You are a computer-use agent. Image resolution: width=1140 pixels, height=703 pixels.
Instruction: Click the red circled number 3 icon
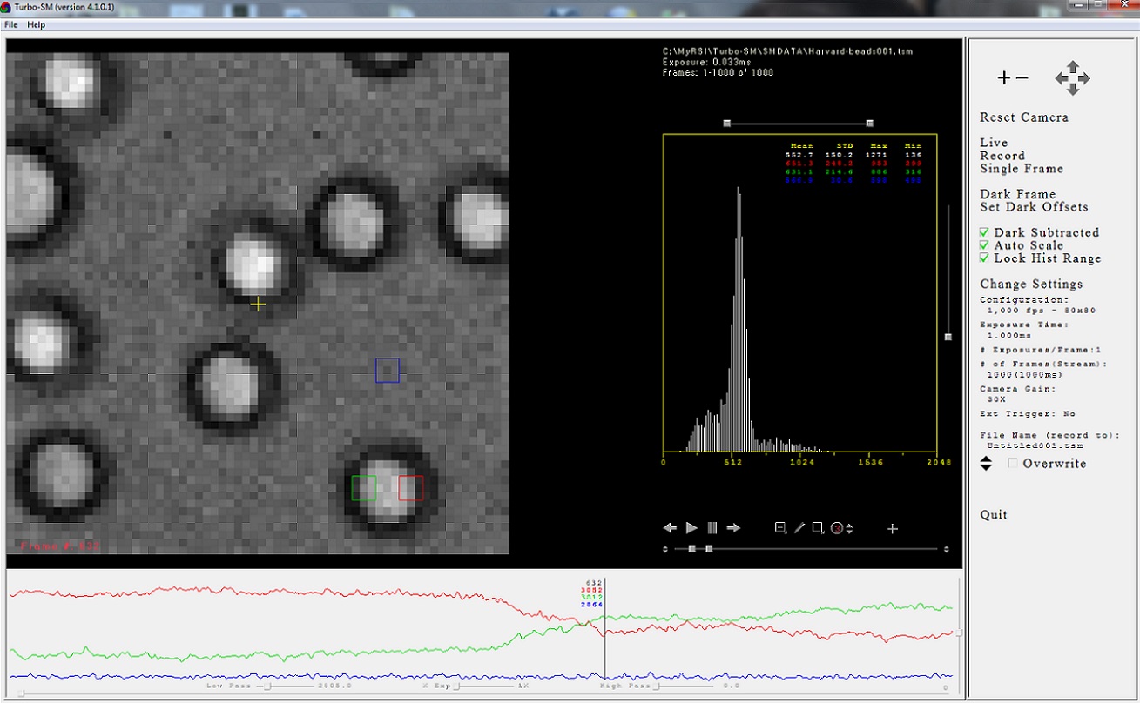point(837,527)
